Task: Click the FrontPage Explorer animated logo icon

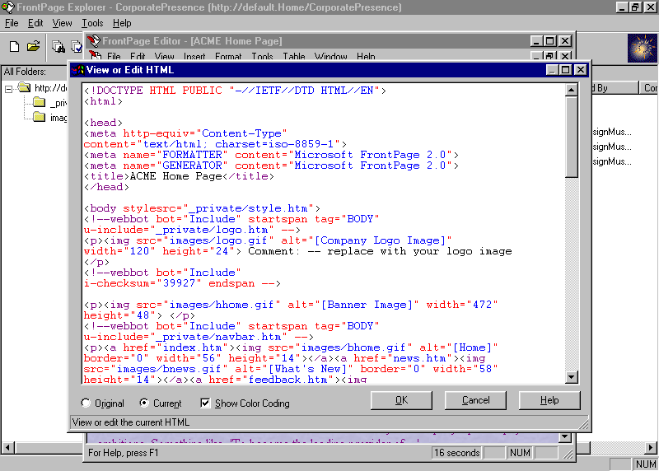Action: (x=643, y=49)
